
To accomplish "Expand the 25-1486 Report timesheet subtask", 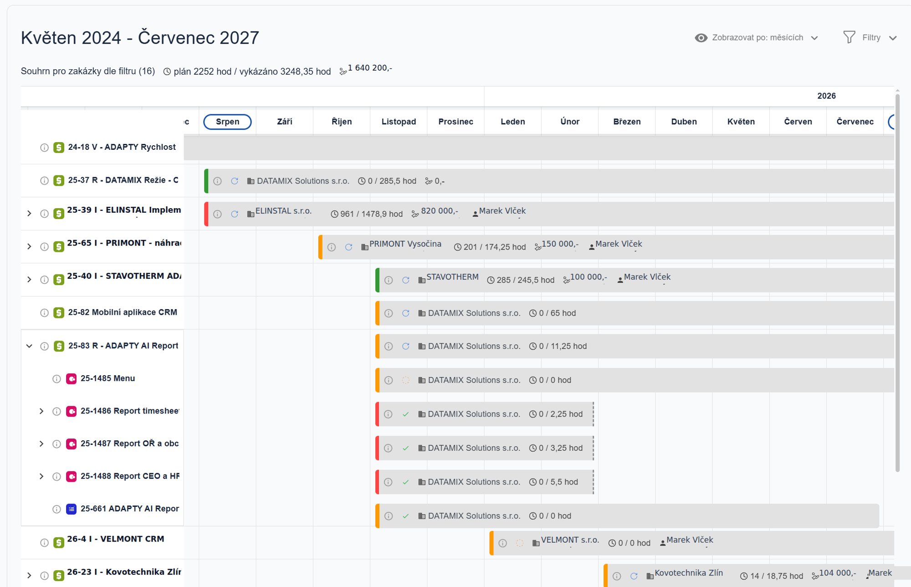I will pos(41,411).
